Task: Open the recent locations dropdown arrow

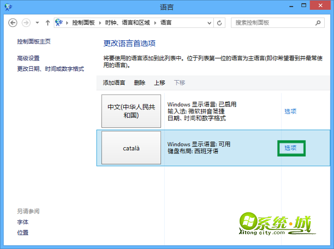Action: tap(37, 23)
